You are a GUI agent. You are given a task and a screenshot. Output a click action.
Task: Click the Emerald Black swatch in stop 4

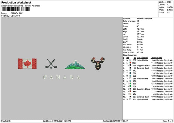coord(130,68)
